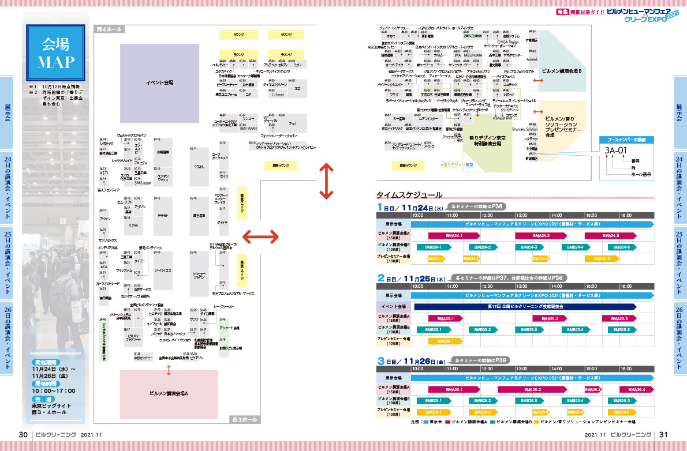Click the 西4ホール label
687x451 pixels.
(109, 29)
